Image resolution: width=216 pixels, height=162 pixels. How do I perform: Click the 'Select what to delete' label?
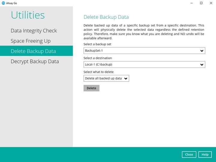[x=98, y=72]
